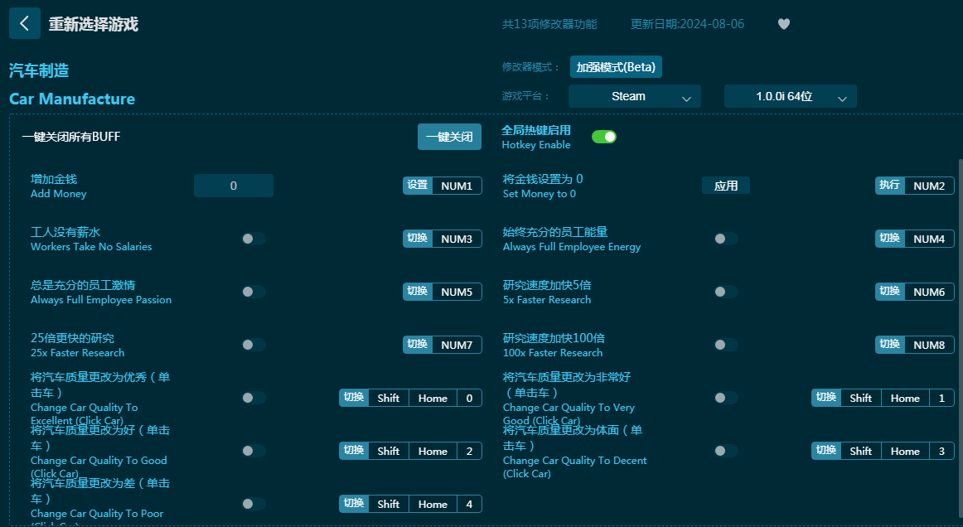Click 切换 button next to NUM7

(418, 345)
